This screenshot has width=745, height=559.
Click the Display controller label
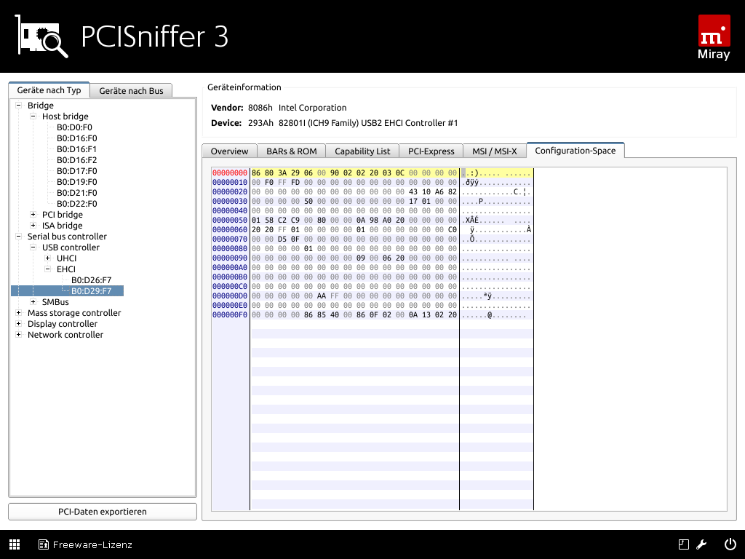coord(63,324)
